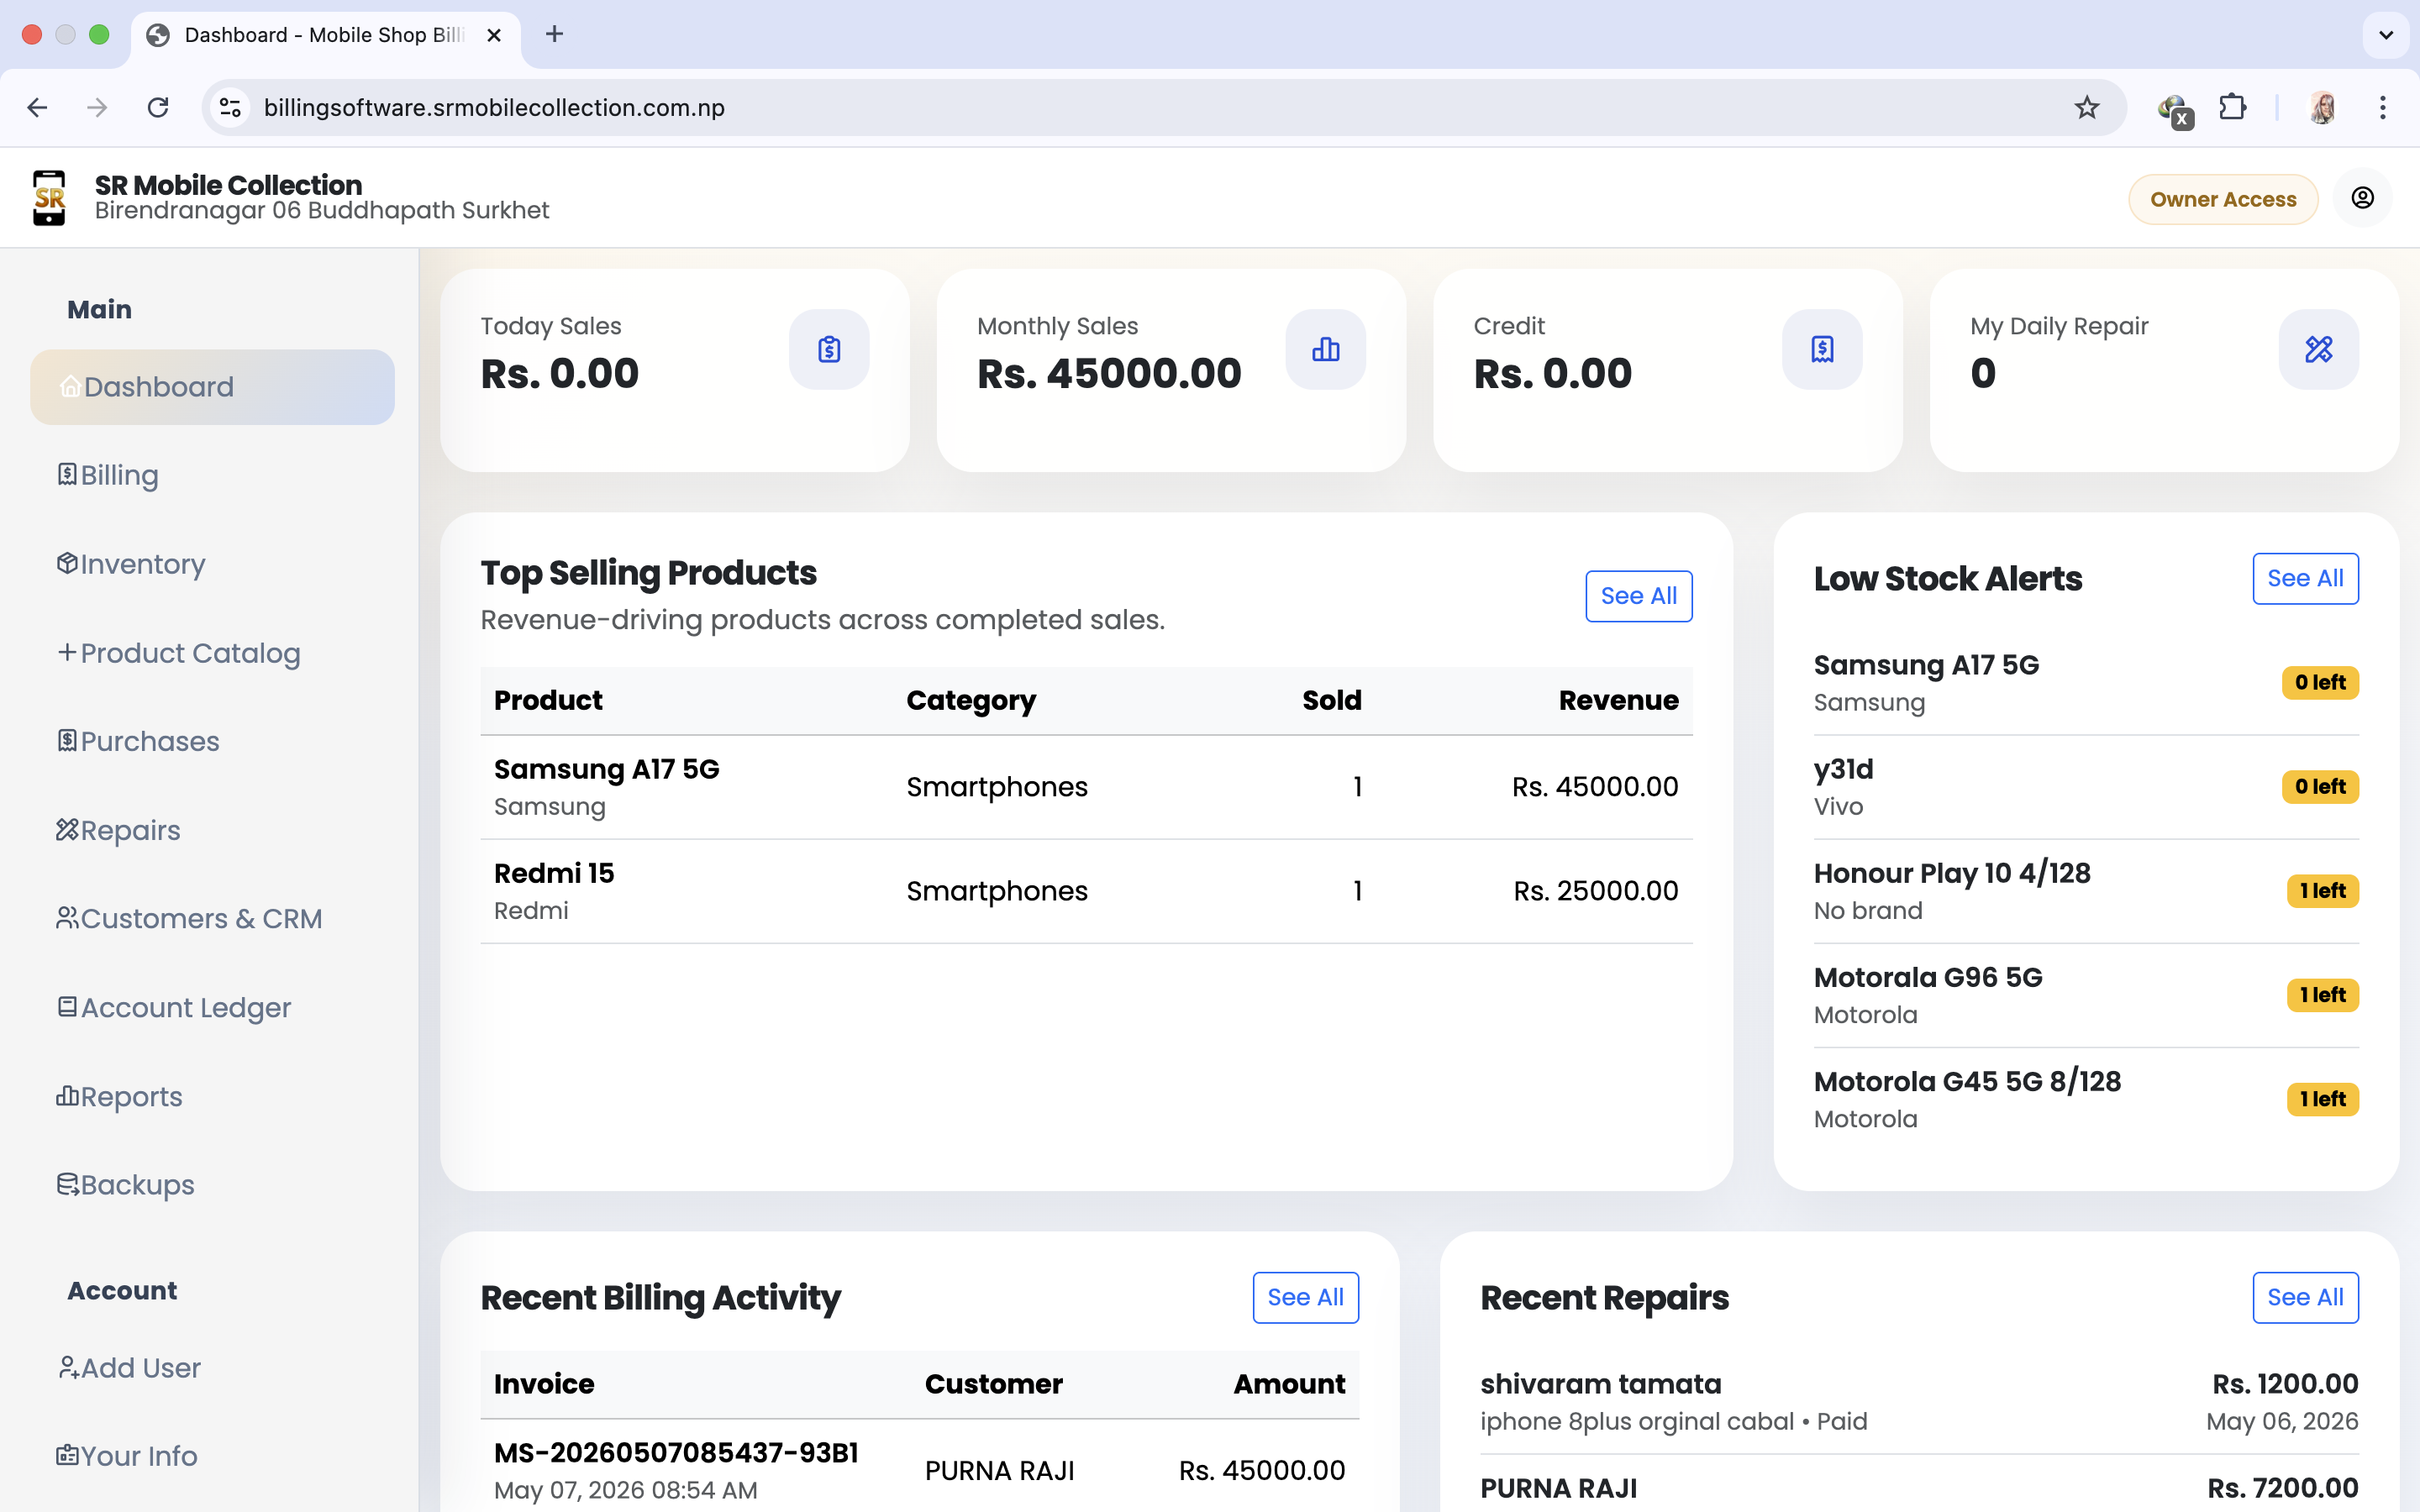This screenshot has width=2420, height=1512.
Task: Open the Chrome three-dot menu
Action: click(x=2383, y=107)
